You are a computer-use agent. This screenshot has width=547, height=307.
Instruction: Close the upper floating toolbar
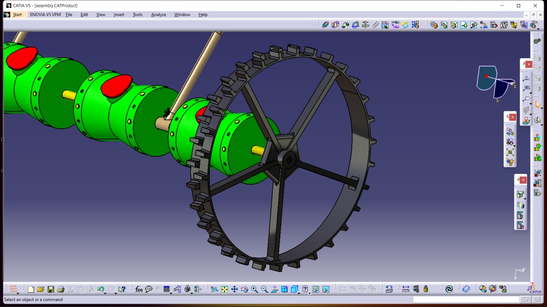click(x=529, y=64)
